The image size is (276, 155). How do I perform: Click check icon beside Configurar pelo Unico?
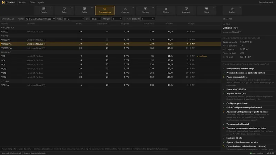coord(224,103)
